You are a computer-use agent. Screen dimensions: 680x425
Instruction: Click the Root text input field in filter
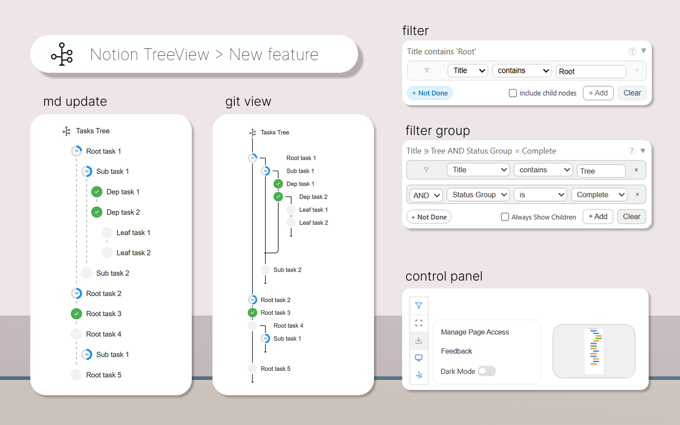591,71
